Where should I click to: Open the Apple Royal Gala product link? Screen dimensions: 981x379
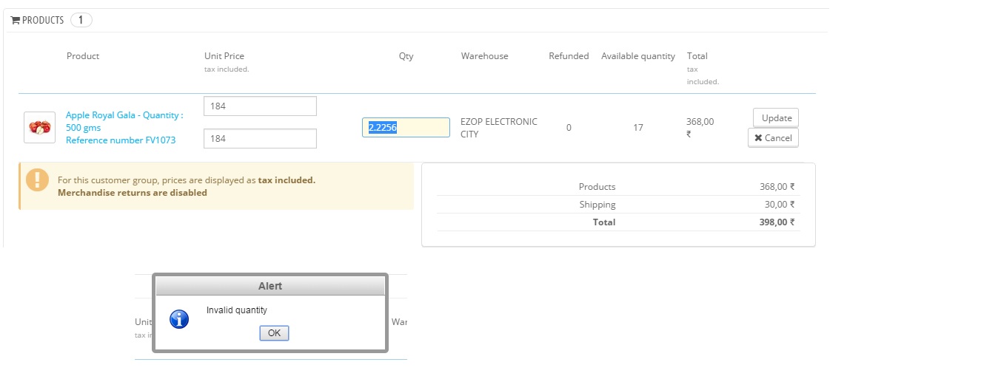(124, 121)
